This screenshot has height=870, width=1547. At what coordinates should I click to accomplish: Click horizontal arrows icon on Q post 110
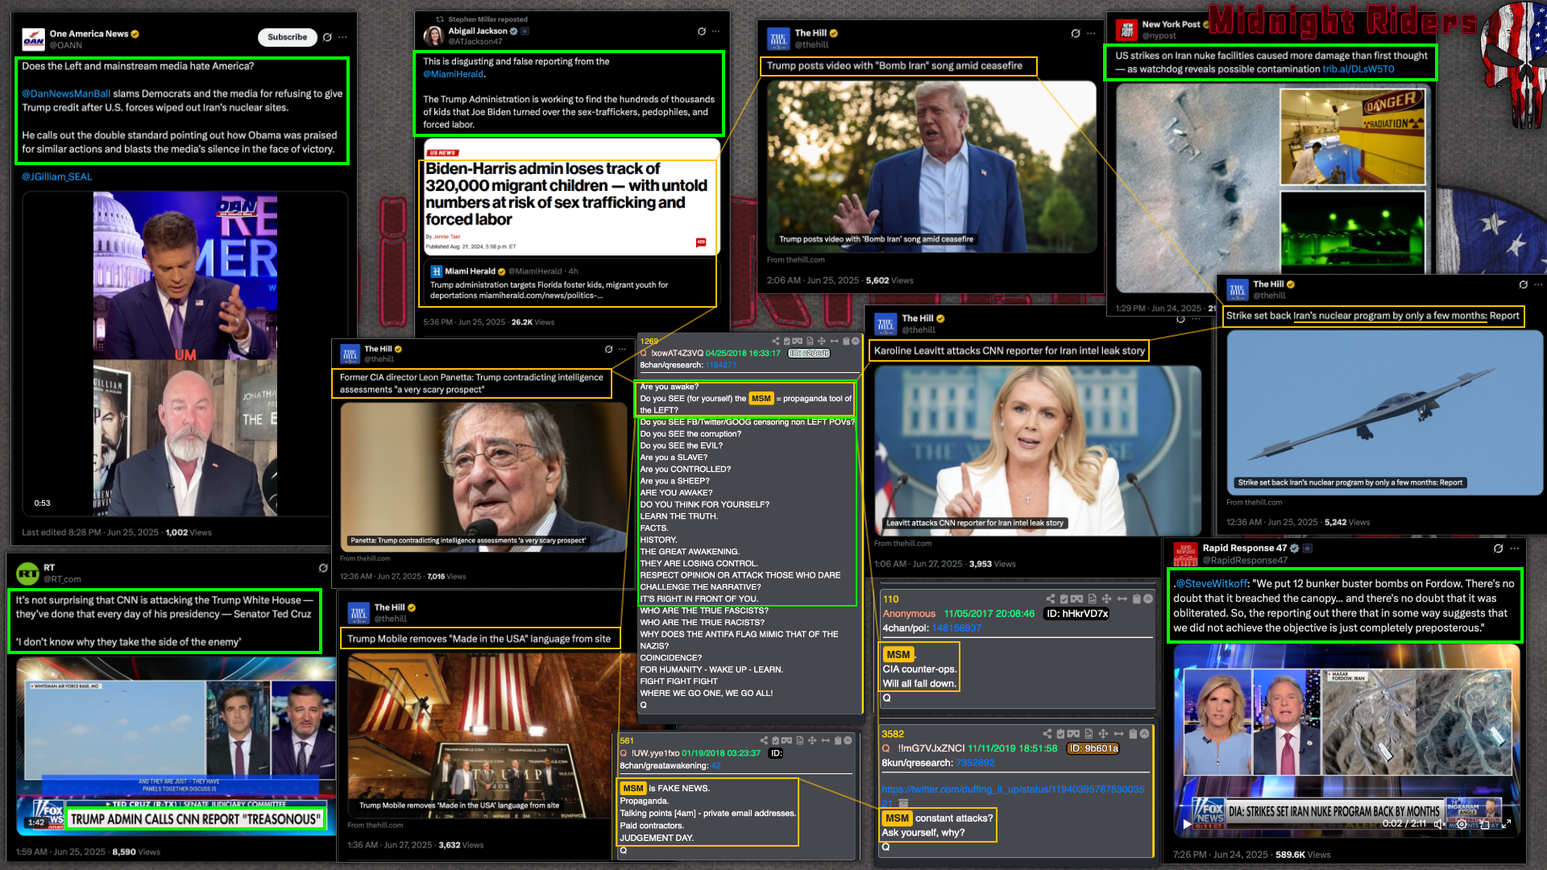pyautogui.click(x=1122, y=599)
